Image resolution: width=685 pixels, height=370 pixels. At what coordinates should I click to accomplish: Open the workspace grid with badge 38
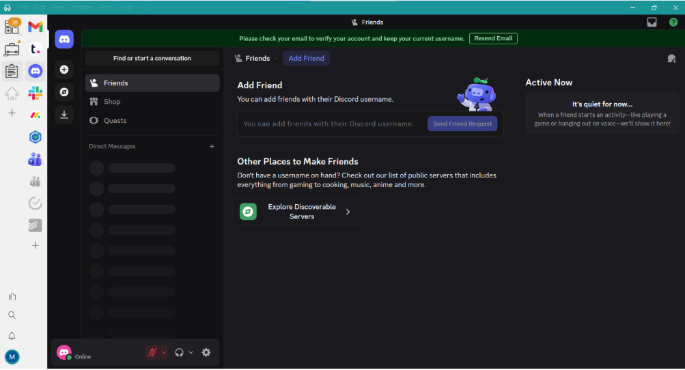click(12, 27)
